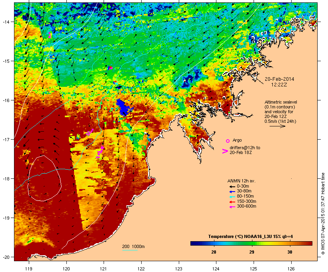Viewport: 328px width, 272px height.
Task: Click the latitude axis label -19
Action: coord(6,218)
